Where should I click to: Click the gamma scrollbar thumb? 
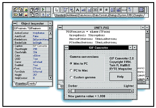tap(73, 91)
